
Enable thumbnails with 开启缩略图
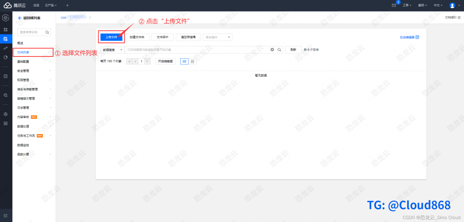pyautogui.click(x=165, y=61)
